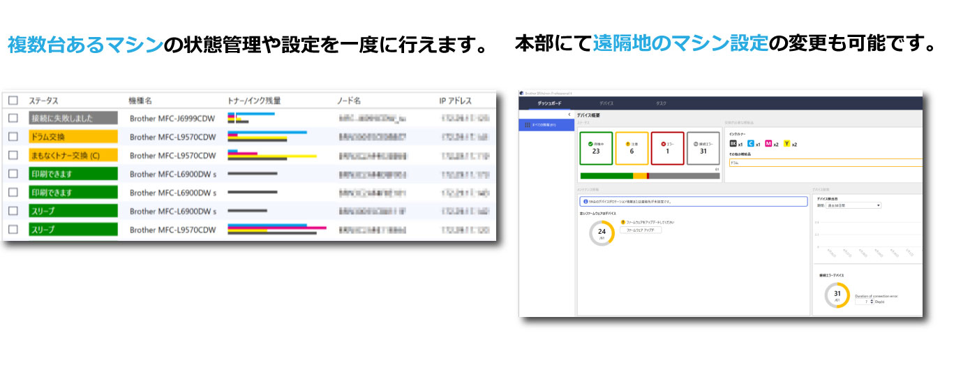Click the yellow 注意 status card showing 6
Screen dimensions: 977x384
click(632, 148)
